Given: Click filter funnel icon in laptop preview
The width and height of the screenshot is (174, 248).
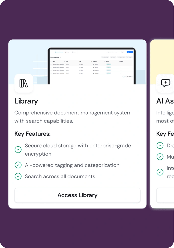Looking at the screenshot, I should coord(123,52).
